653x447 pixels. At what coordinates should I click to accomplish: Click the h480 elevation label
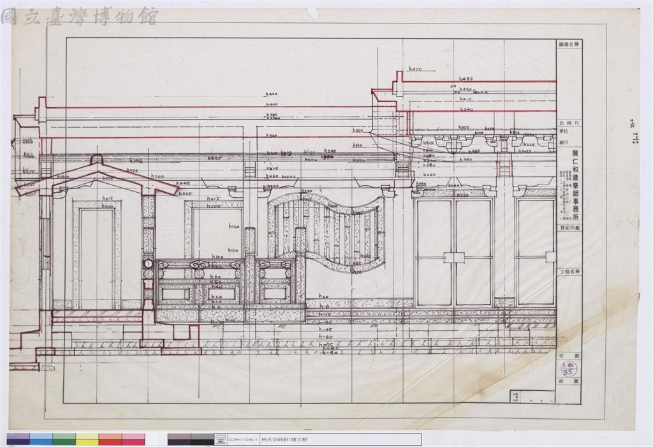466,79
